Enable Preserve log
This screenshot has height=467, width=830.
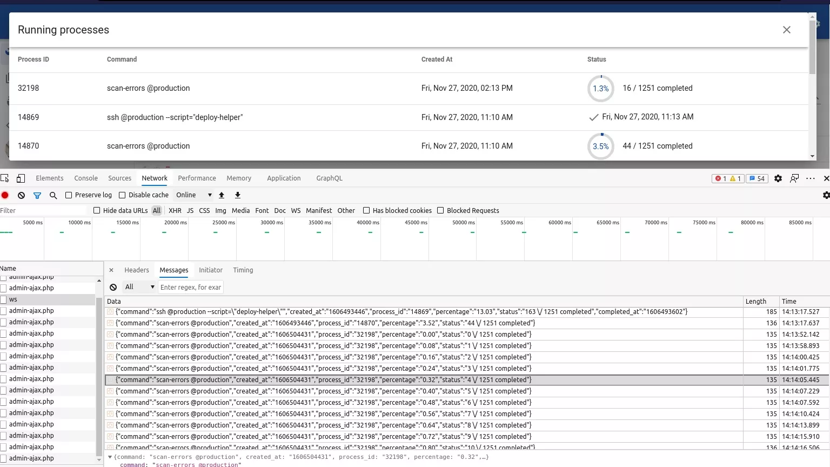69,195
